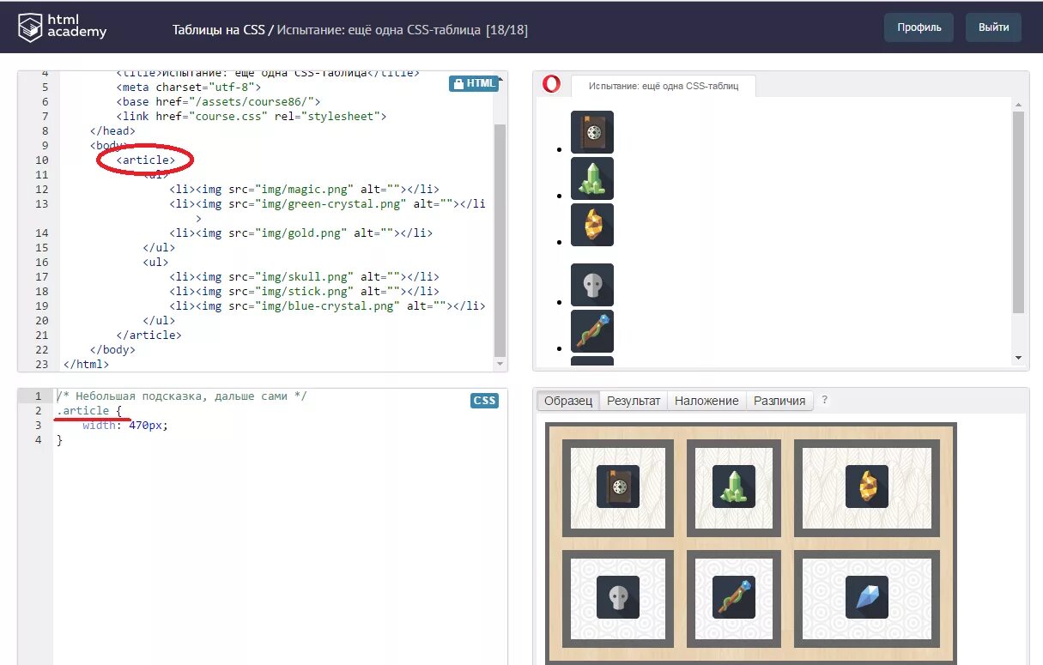This screenshot has width=1043, height=665.
Task: Open the HTML Academy logo home link
Action: [63, 27]
